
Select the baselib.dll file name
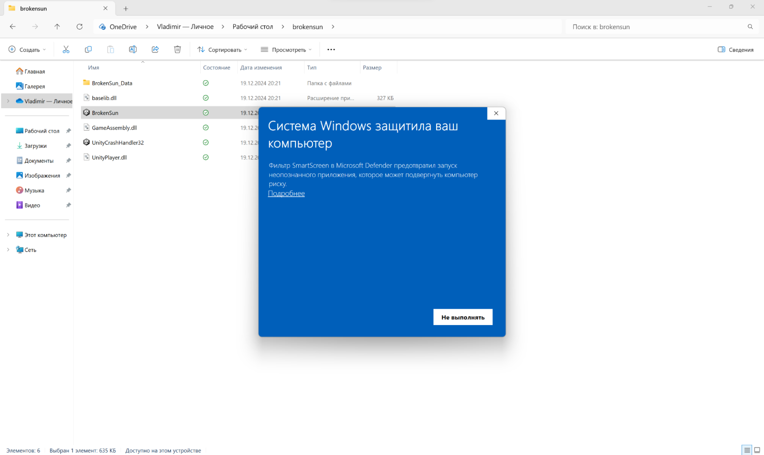104,98
